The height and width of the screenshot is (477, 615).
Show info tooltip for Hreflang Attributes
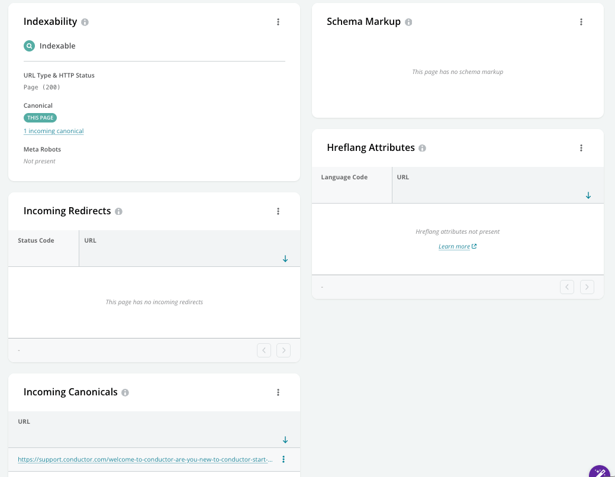[x=422, y=148]
